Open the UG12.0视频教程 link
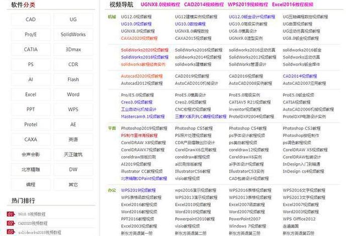The height and width of the screenshot is (236, 352). 136,17
